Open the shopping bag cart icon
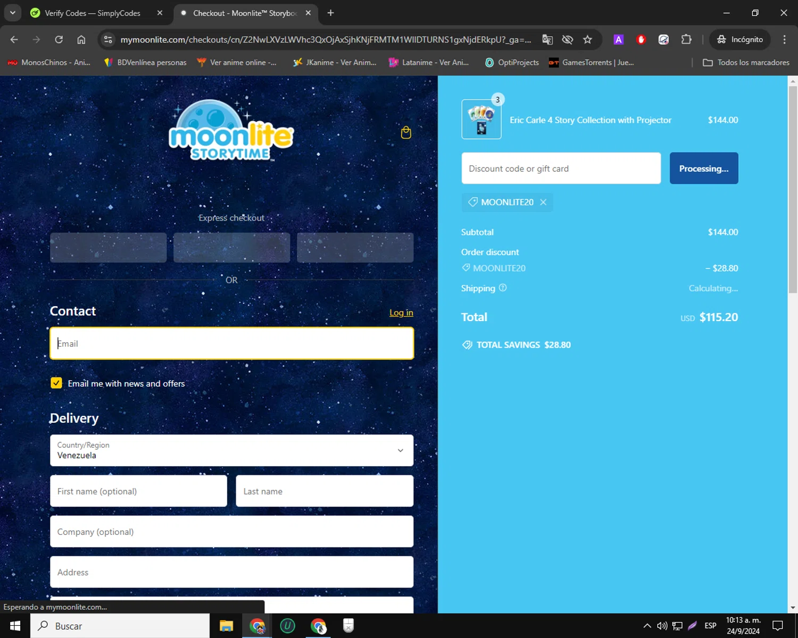The image size is (798, 638). tap(406, 132)
